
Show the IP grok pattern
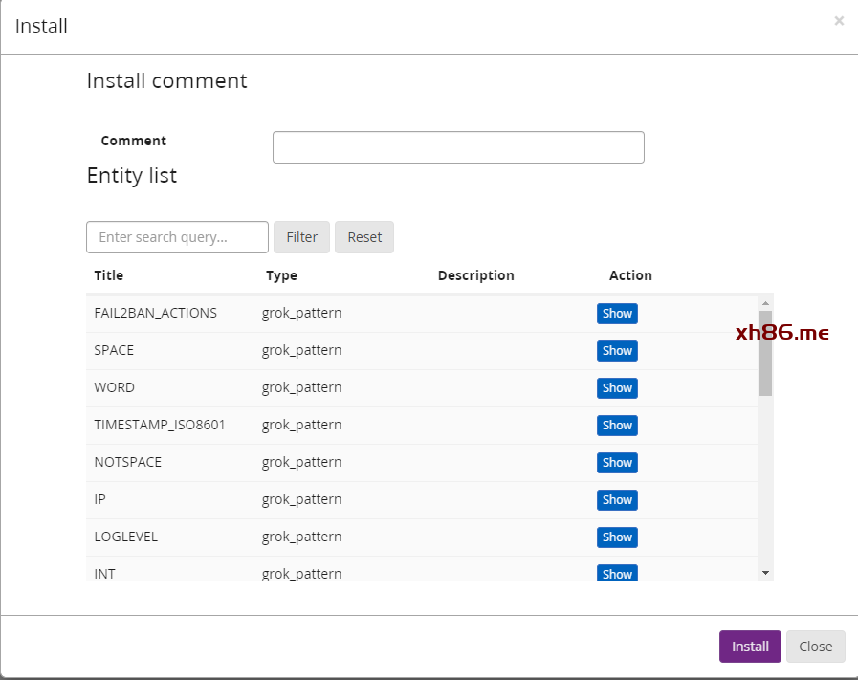pos(617,500)
